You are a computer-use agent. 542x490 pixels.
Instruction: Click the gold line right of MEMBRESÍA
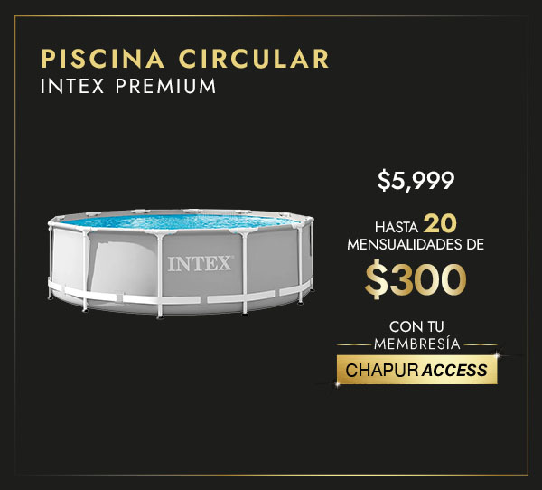click(481, 345)
